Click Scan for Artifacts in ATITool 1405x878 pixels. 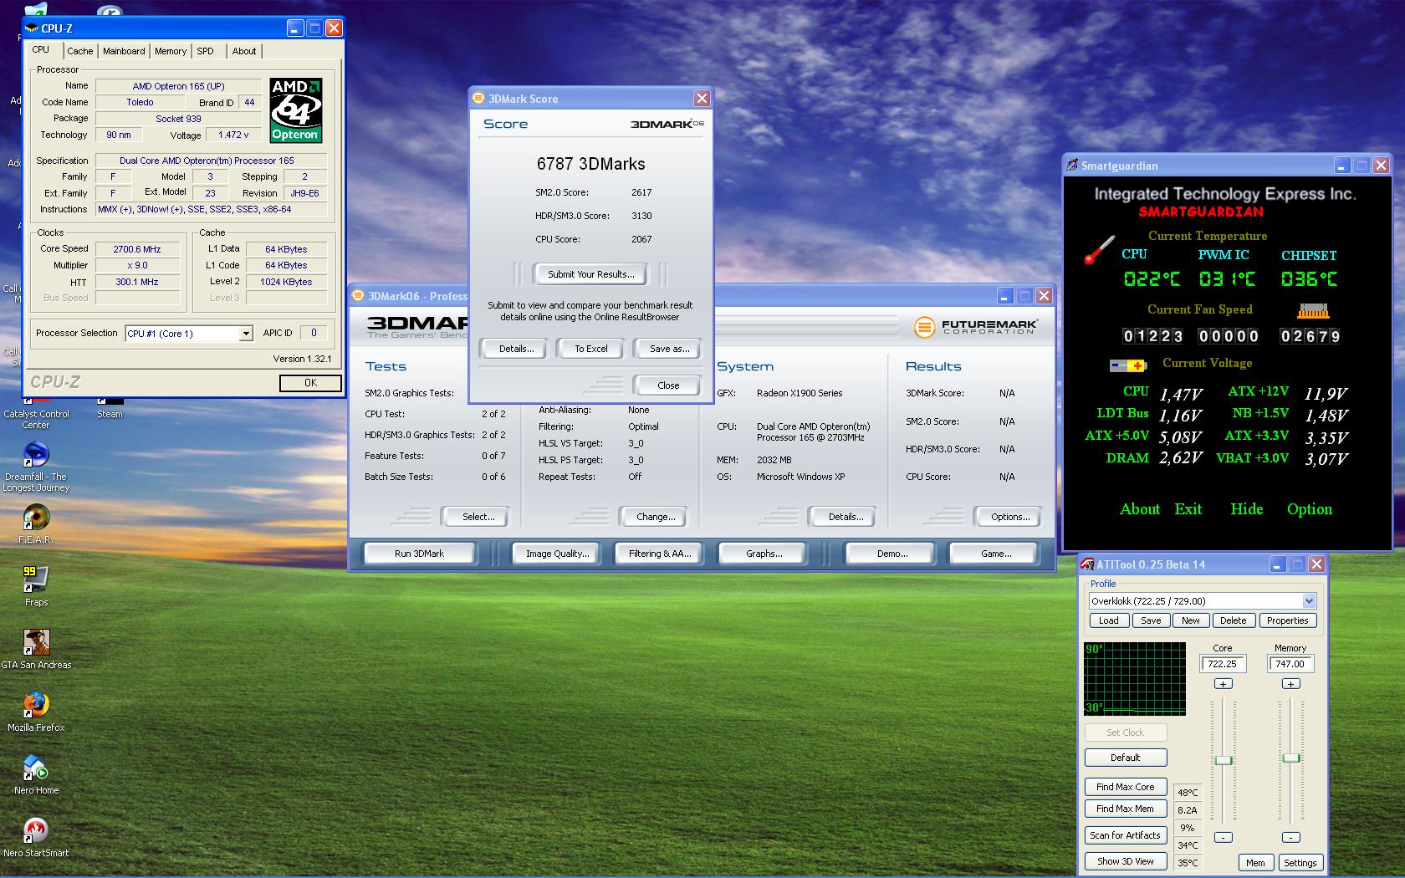1125,835
